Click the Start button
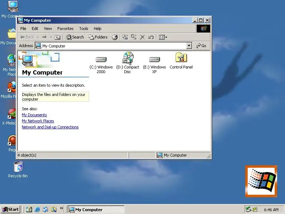The width and height of the screenshot is (285, 214). coord(10,209)
